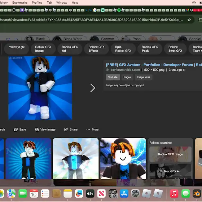
Task: Open the Roblox GFX Ad related search
Action: [170, 171]
